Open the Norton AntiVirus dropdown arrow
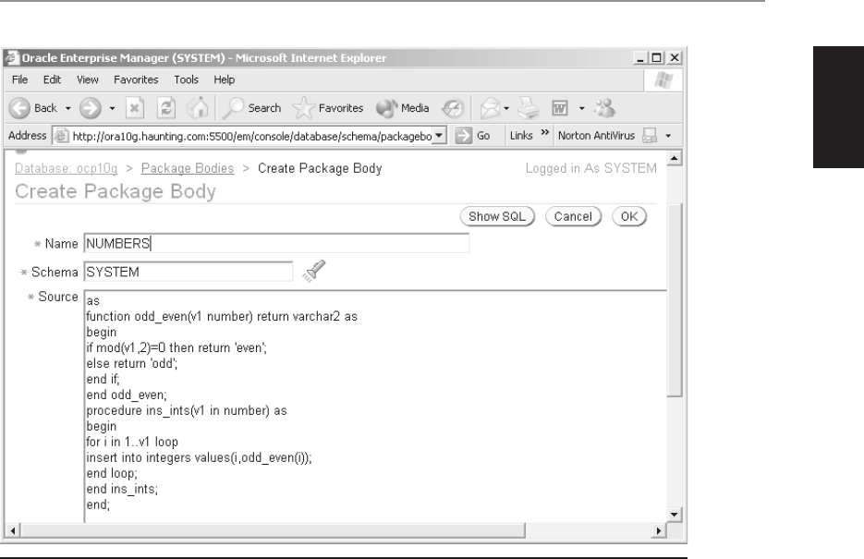The width and height of the screenshot is (864, 559). click(x=668, y=136)
